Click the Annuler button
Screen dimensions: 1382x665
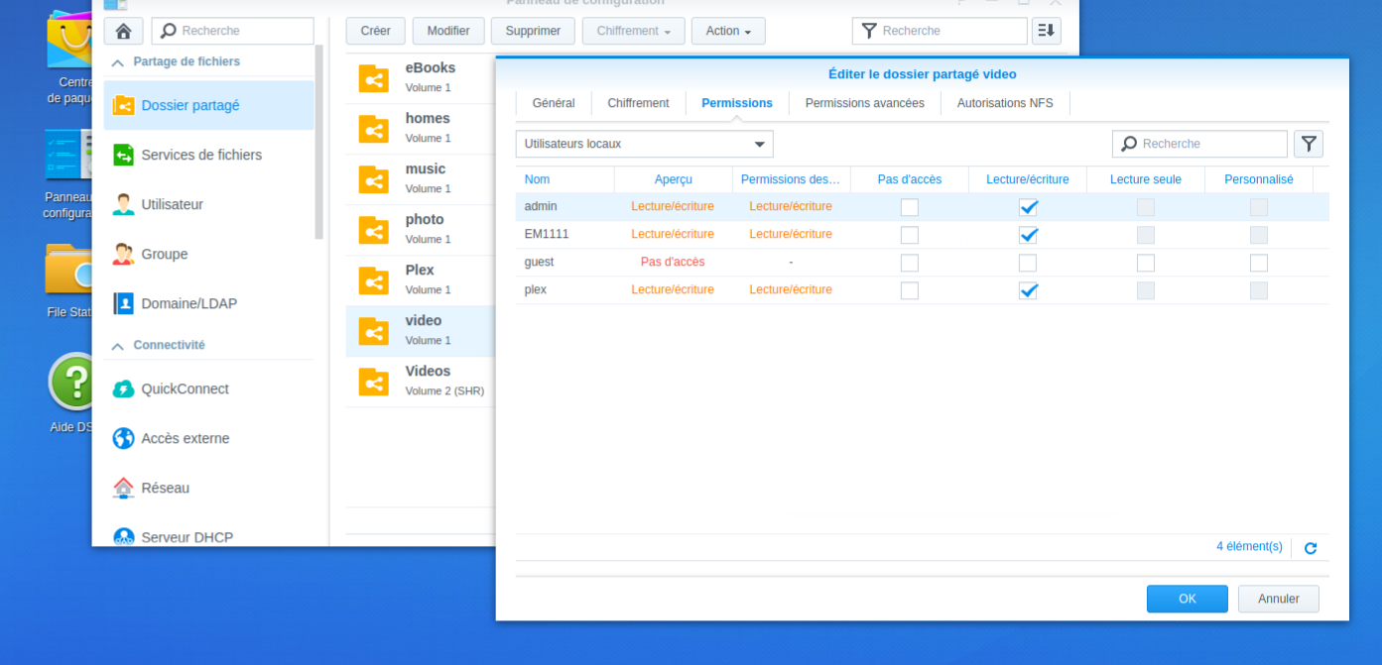[x=1278, y=599]
